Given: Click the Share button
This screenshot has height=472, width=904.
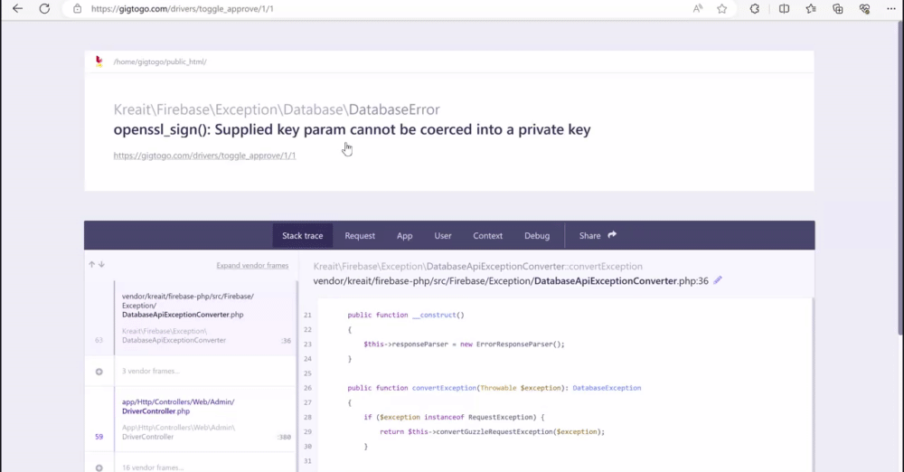Looking at the screenshot, I should pos(598,235).
